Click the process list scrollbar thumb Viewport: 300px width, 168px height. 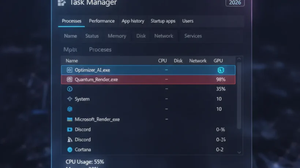(x=239, y=95)
